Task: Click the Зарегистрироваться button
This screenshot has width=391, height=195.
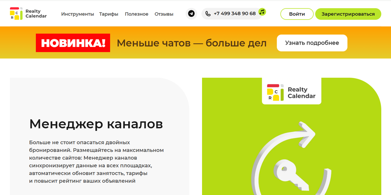Action: click(x=348, y=14)
